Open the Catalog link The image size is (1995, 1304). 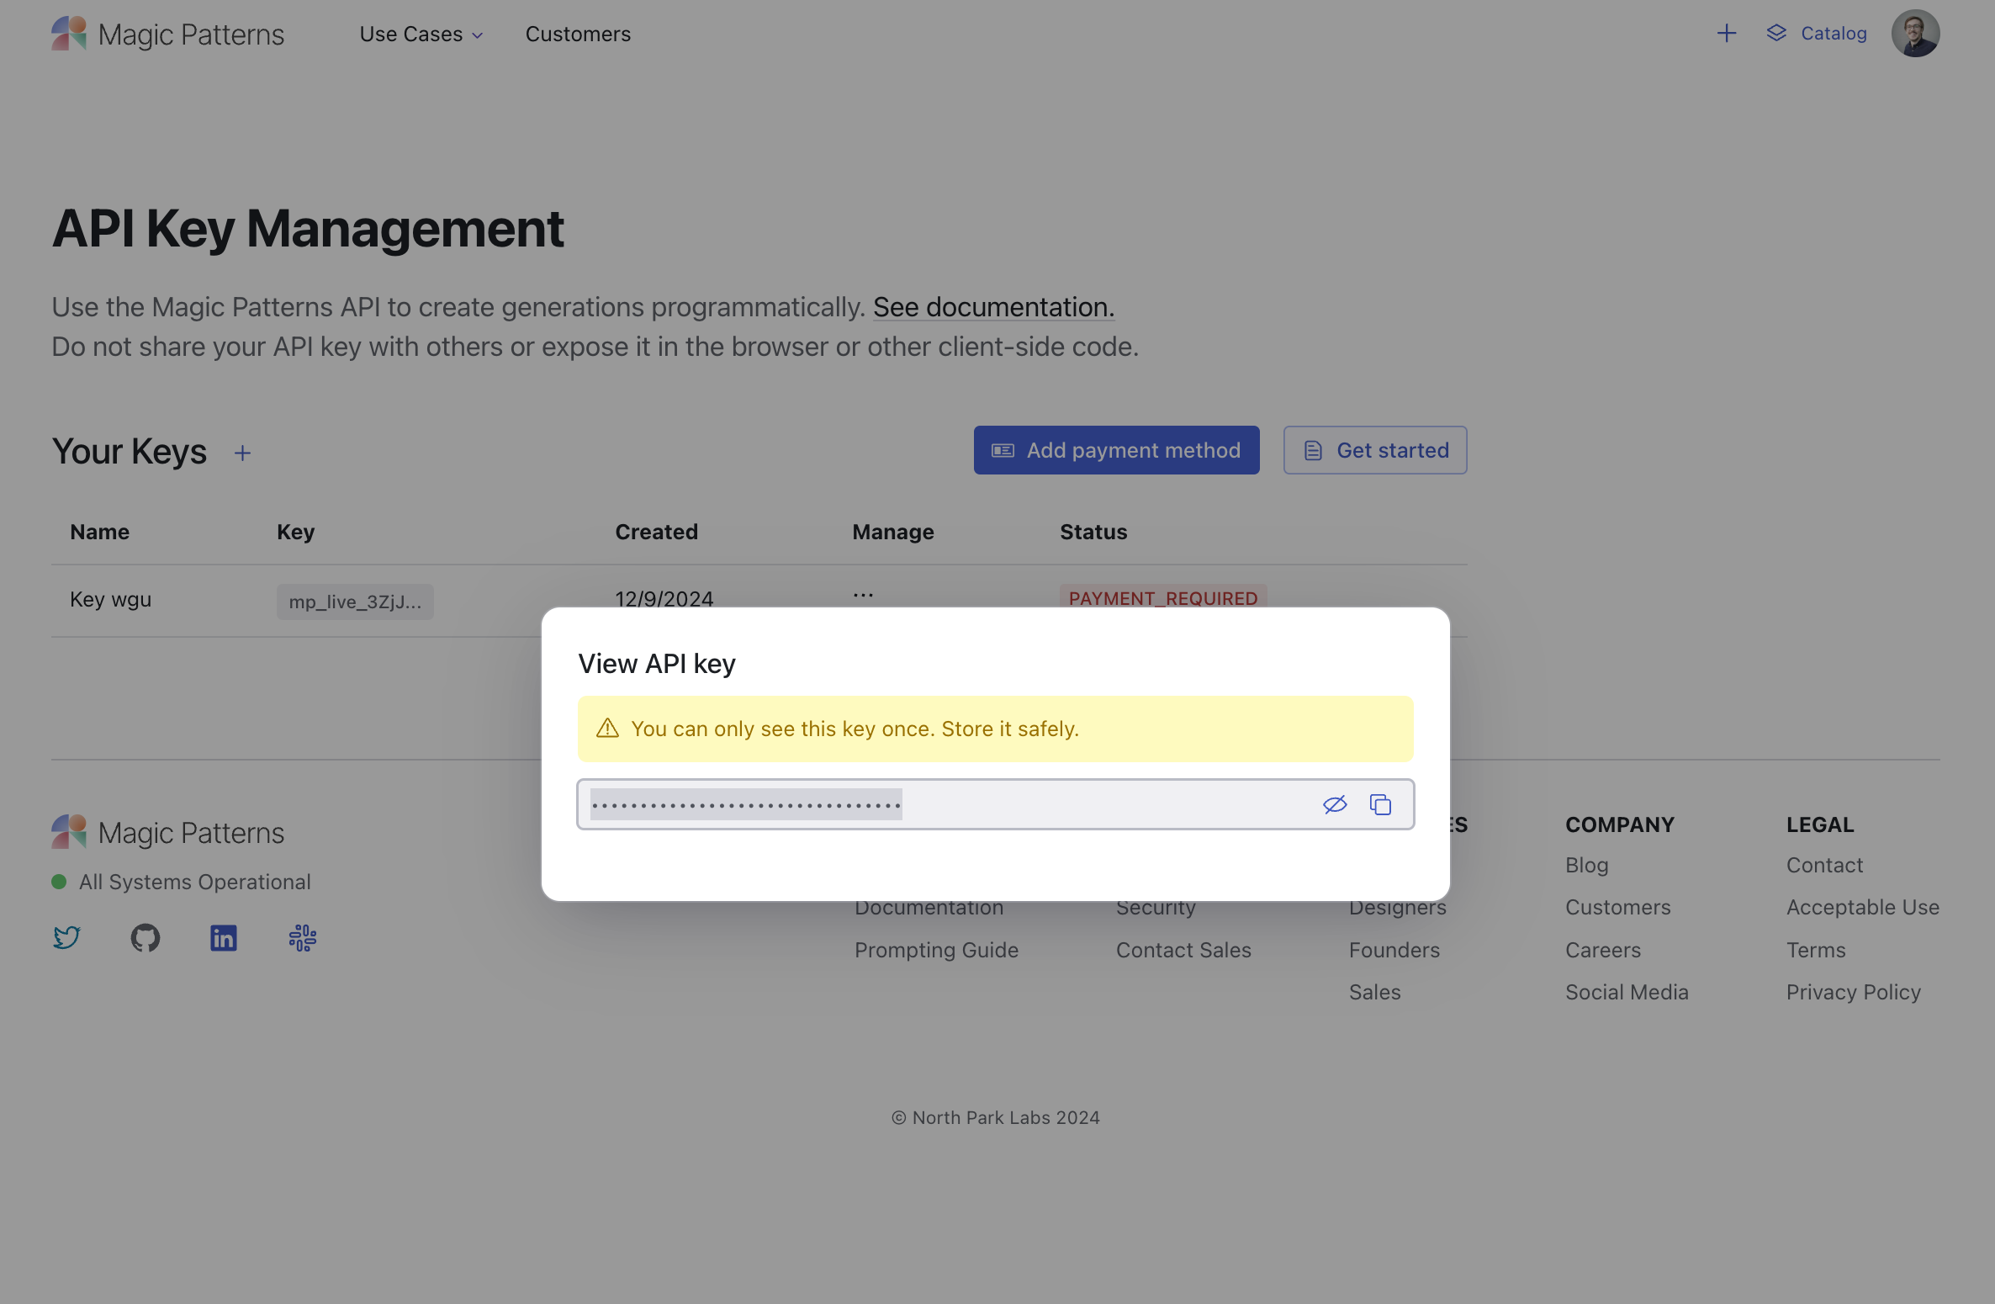pos(1817,33)
